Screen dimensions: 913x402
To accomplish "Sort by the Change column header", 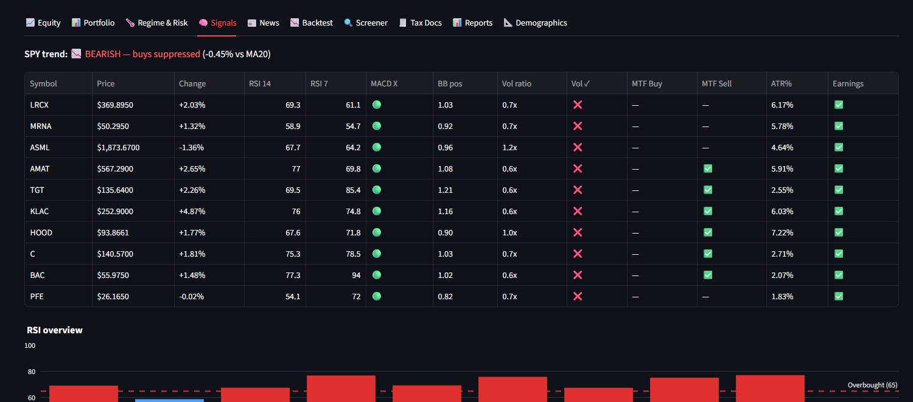I will (x=209, y=83).
